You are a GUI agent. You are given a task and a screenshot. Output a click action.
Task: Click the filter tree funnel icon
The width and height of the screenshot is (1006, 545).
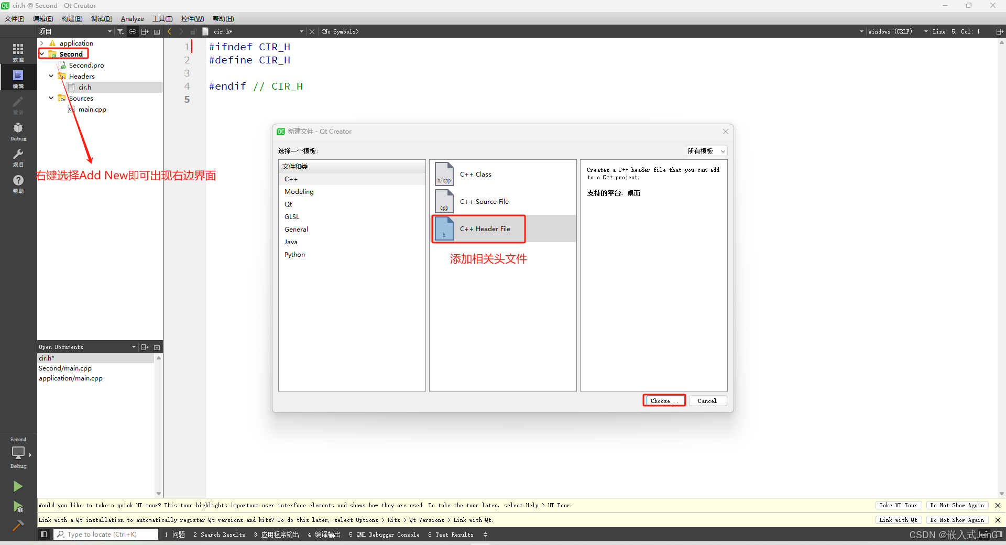pos(121,31)
